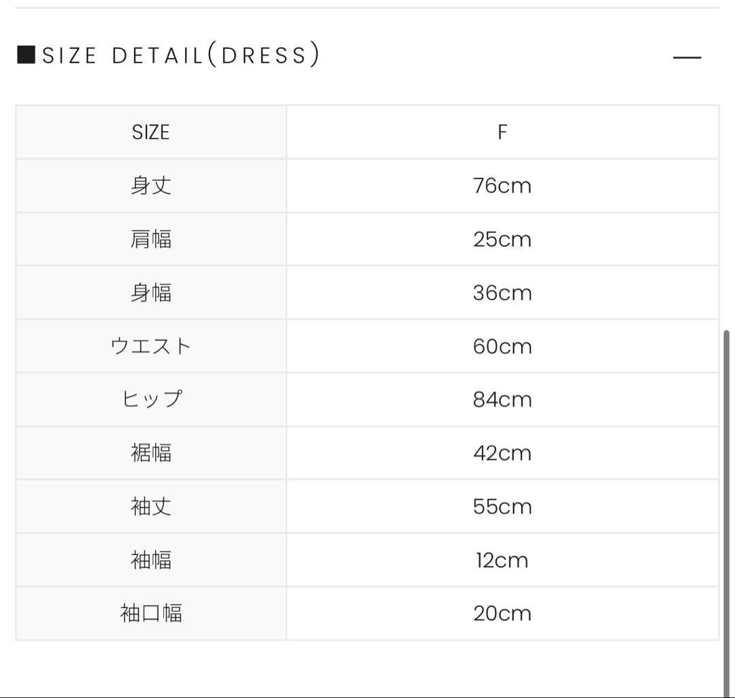The width and height of the screenshot is (735, 698).
Task: Click the F size column header
Action: point(504,132)
